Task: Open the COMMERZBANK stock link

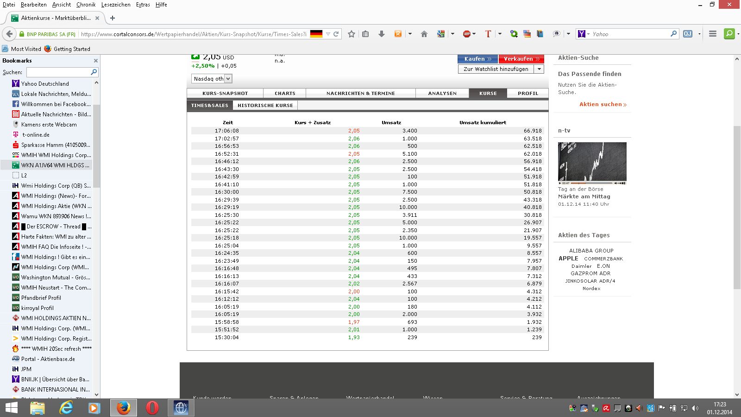Action: pos(603,259)
